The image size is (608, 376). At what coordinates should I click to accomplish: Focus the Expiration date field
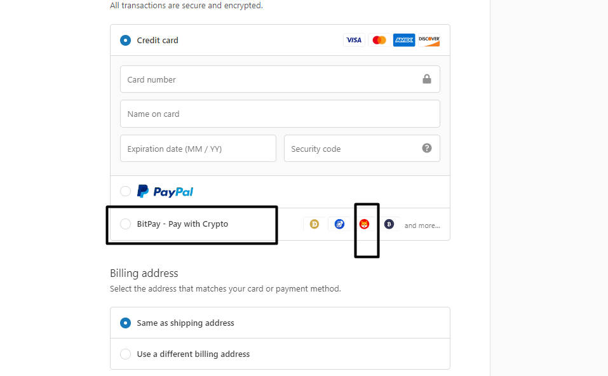(198, 149)
